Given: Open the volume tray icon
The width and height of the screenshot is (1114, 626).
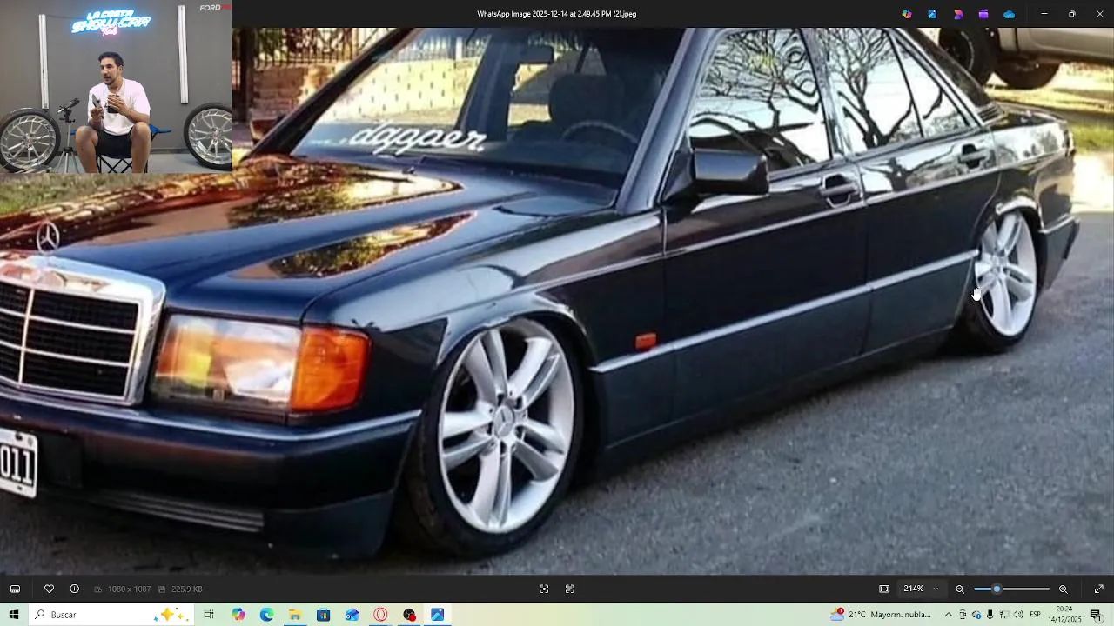Looking at the screenshot, I should (1018, 615).
